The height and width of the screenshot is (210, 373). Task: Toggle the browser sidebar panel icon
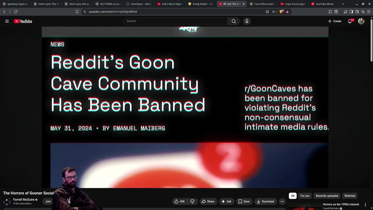pyautogui.click(x=351, y=12)
